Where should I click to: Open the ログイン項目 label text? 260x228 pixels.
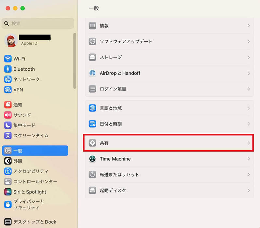[x=113, y=89]
